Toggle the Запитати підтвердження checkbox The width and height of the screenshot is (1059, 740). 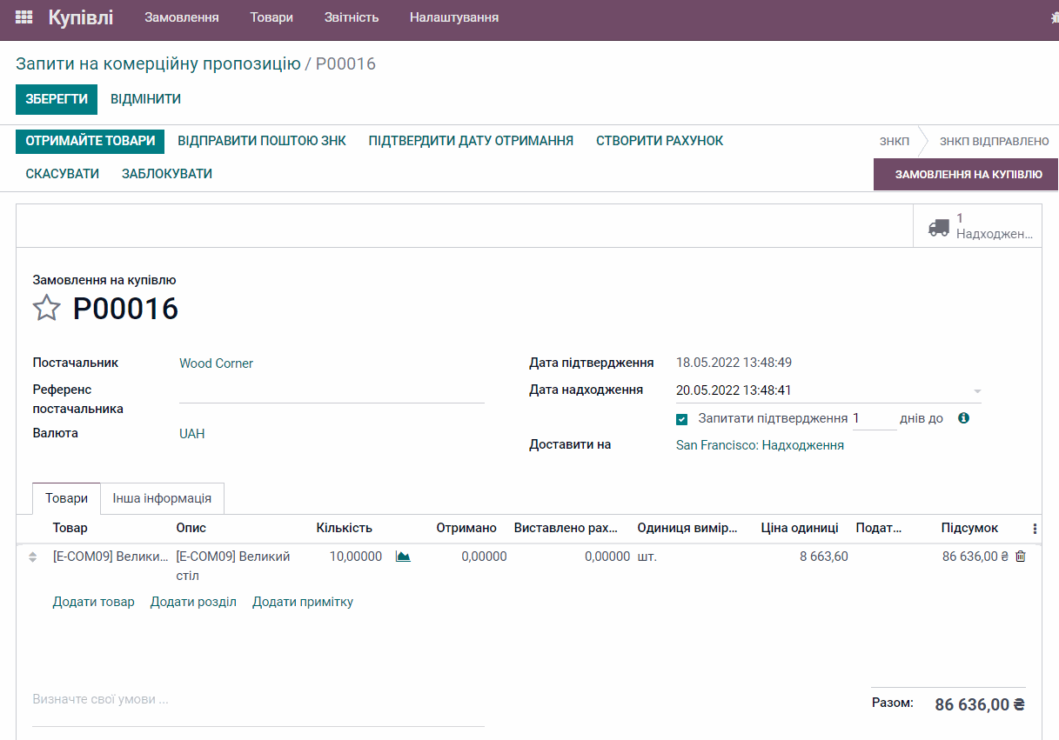pos(681,418)
